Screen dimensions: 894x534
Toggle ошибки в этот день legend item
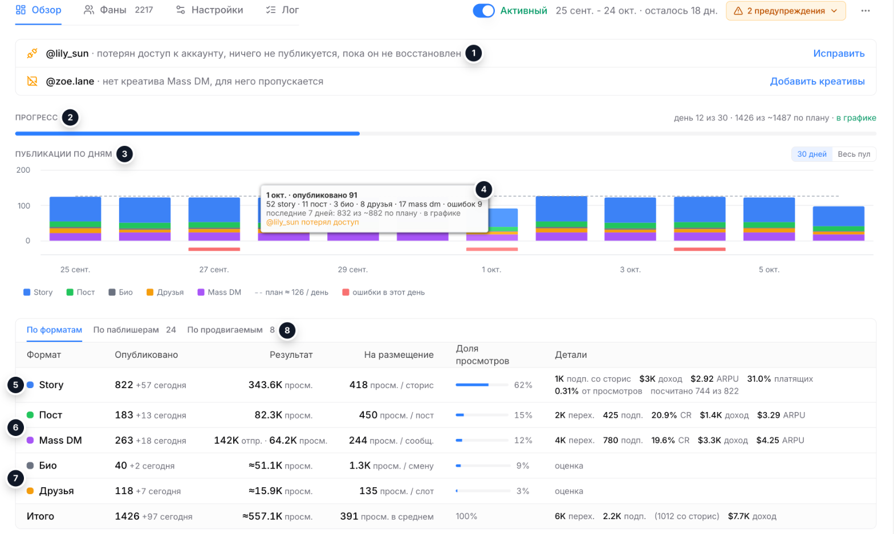(x=383, y=292)
